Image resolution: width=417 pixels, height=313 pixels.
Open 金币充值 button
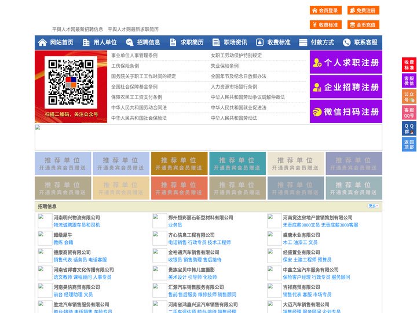(363, 25)
